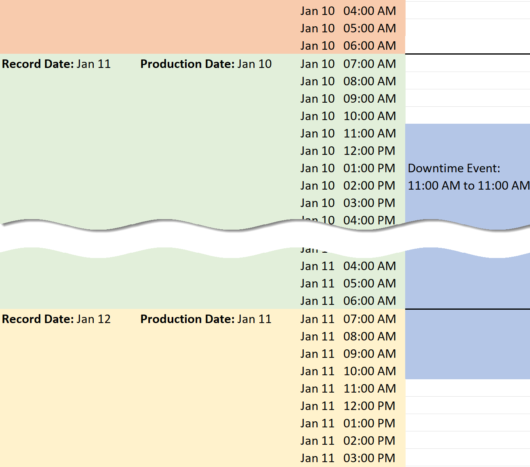Click the 11:00 AM to 11:00 AM text
530x467 pixels.
tap(468, 186)
